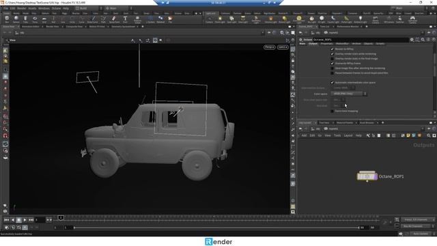Screen dimensions: 437x246
Task: Open the Color space dropdown
Action: click(x=348, y=94)
